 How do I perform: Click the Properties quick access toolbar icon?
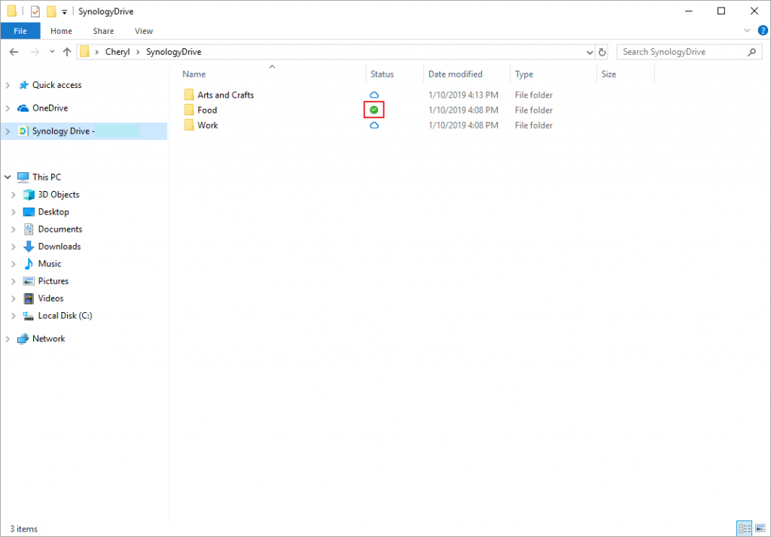(x=35, y=11)
